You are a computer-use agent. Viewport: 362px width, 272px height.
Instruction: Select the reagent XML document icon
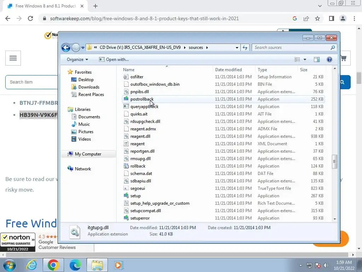126,144
